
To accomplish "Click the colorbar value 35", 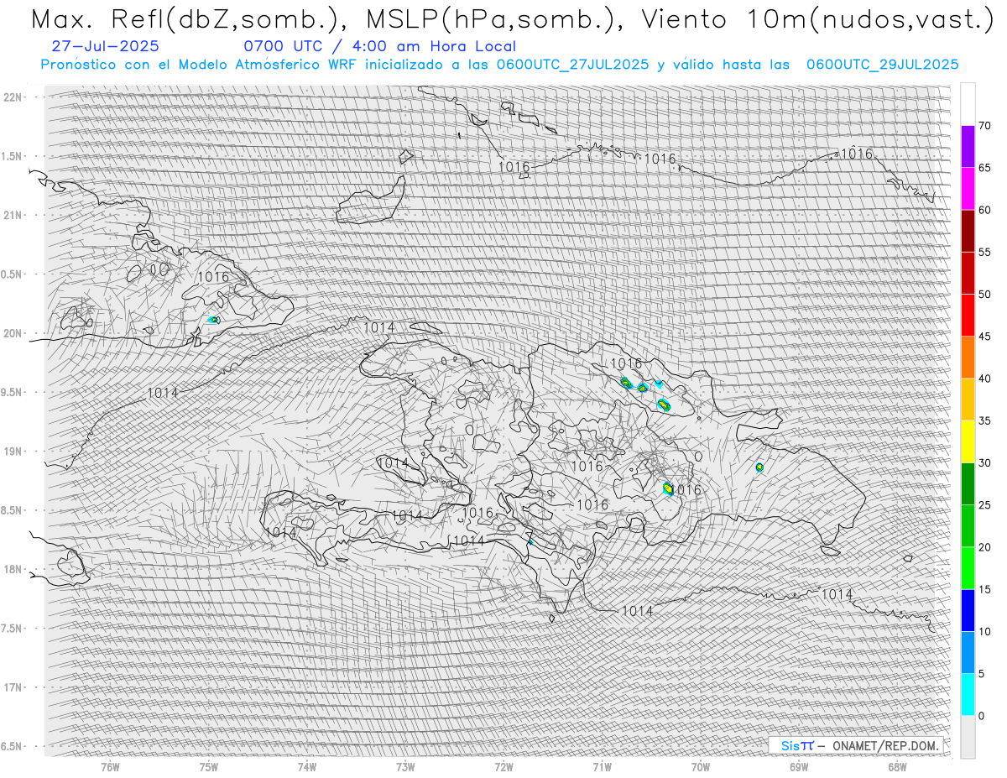I will pos(984,420).
